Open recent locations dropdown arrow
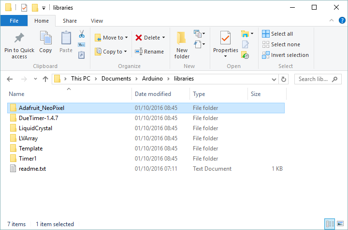Image resolution: width=348 pixels, height=230 pixels. [35, 79]
